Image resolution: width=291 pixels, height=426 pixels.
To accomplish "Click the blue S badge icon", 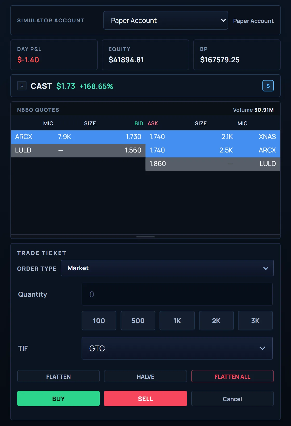I will tap(268, 86).
